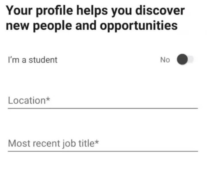
Task: Click the underline beneath Most recent job title
Action: pos(103,151)
